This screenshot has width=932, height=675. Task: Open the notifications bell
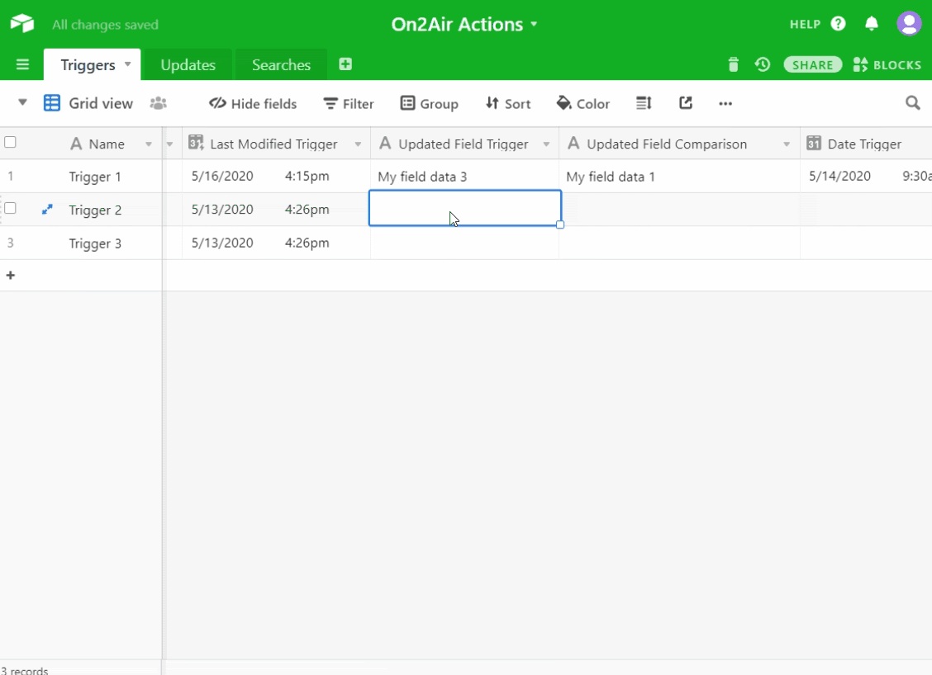(871, 24)
